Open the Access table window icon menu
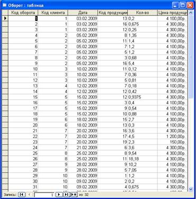Screen dimensions: 196x199 tap(5, 5)
